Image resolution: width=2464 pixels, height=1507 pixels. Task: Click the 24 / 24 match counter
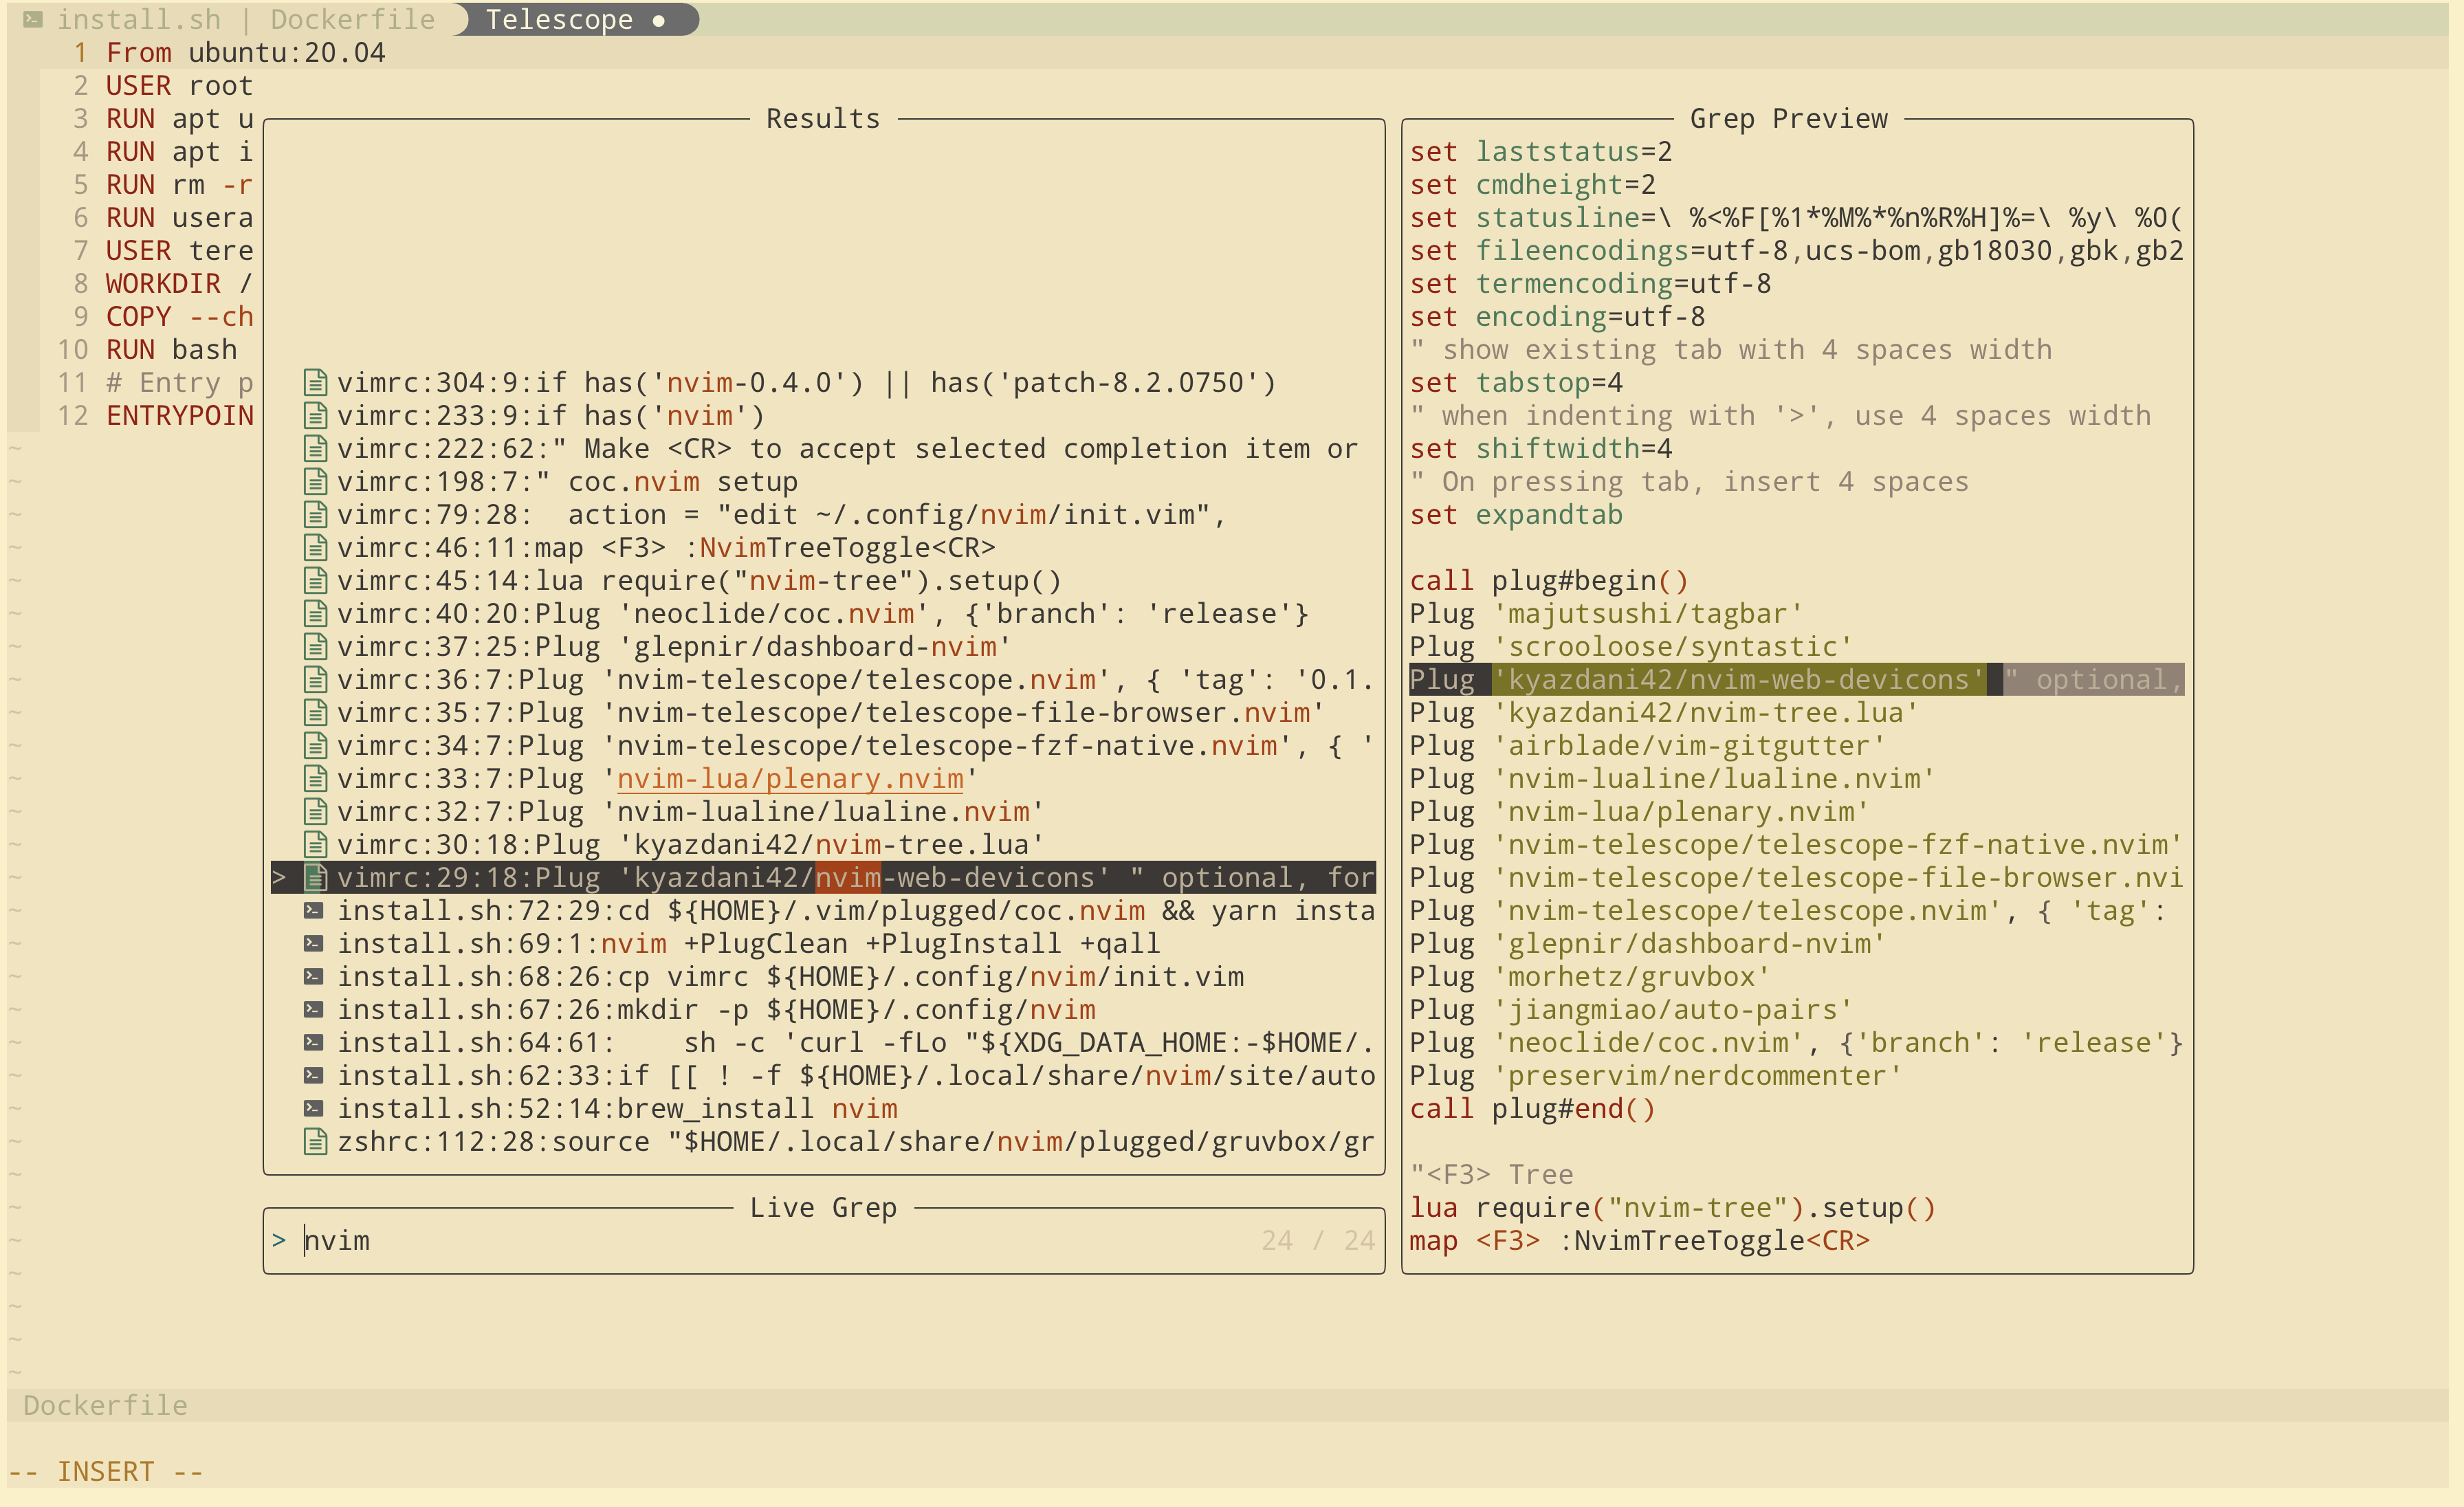(x=1318, y=1241)
